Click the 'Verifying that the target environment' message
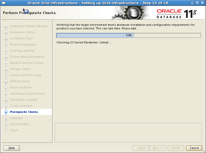The image size is (206, 153). click(x=126, y=26)
